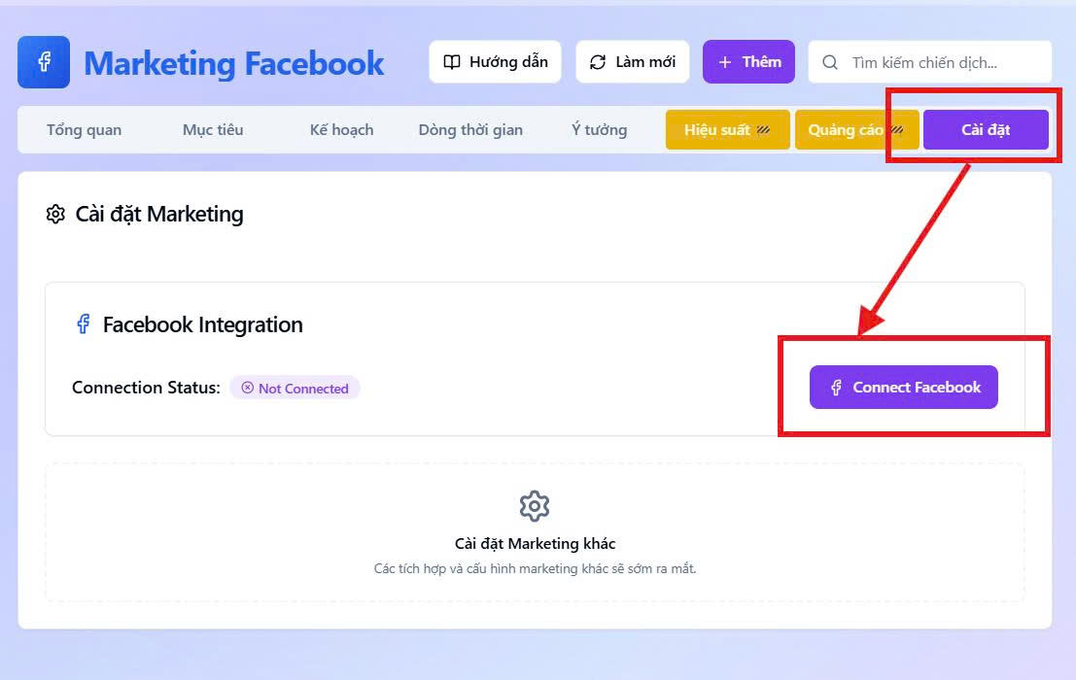Go to the Ý tưởng tab
The height and width of the screenshot is (680, 1076).
(x=599, y=129)
